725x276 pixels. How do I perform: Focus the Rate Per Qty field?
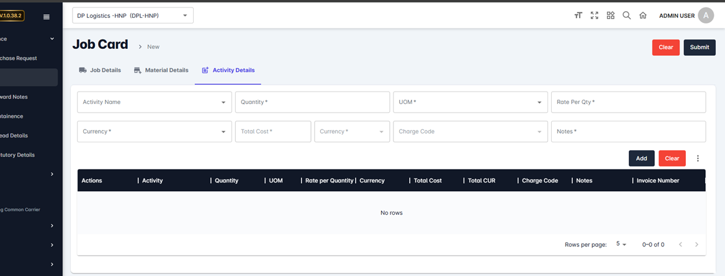628,102
